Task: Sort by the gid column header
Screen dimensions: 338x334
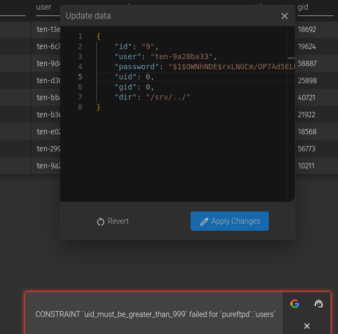Action: [x=303, y=7]
